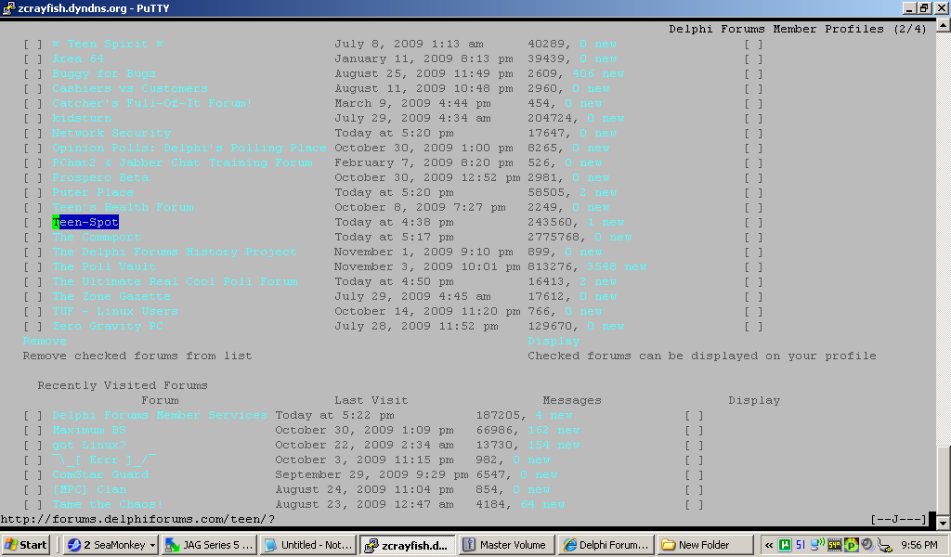Screen dimensions: 951x557
Task: Switch to Delphi Forum browser taskbar item
Action: pos(605,545)
